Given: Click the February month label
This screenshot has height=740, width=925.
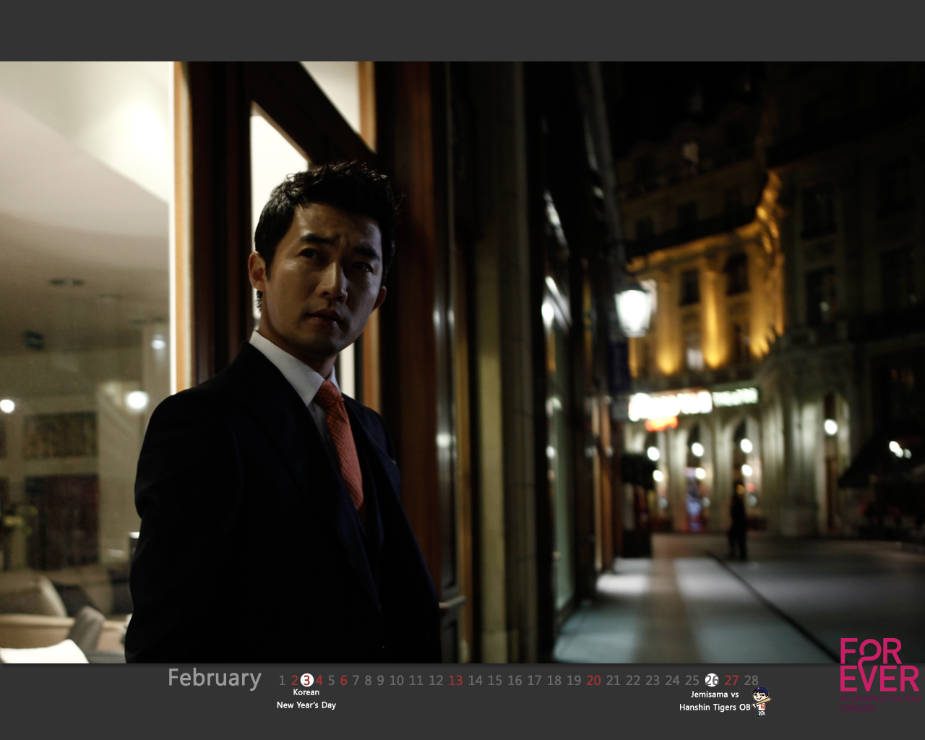Looking at the screenshot, I should click(215, 678).
